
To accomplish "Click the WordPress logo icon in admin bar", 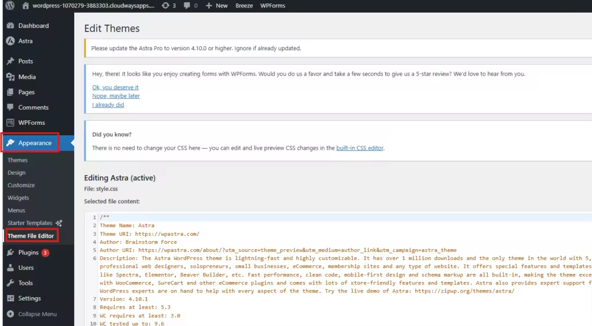I will pyautogui.click(x=10, y=5).
